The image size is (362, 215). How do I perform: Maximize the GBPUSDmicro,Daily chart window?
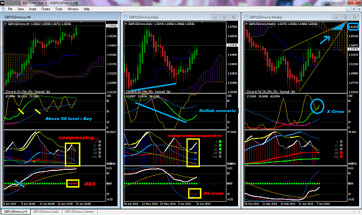coord(224,17)
